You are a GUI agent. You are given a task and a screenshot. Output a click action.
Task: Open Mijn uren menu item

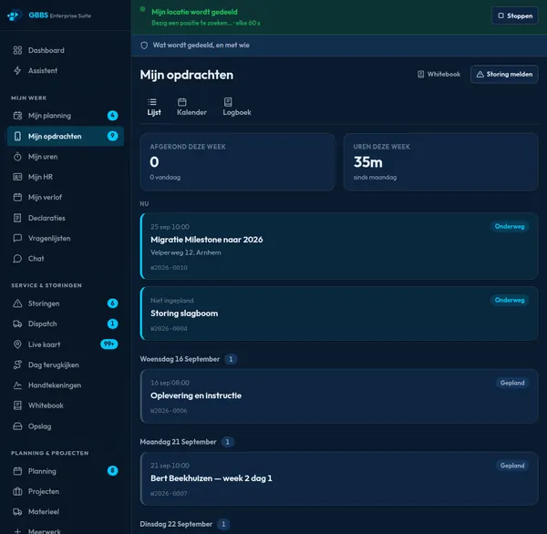(66, 157)
